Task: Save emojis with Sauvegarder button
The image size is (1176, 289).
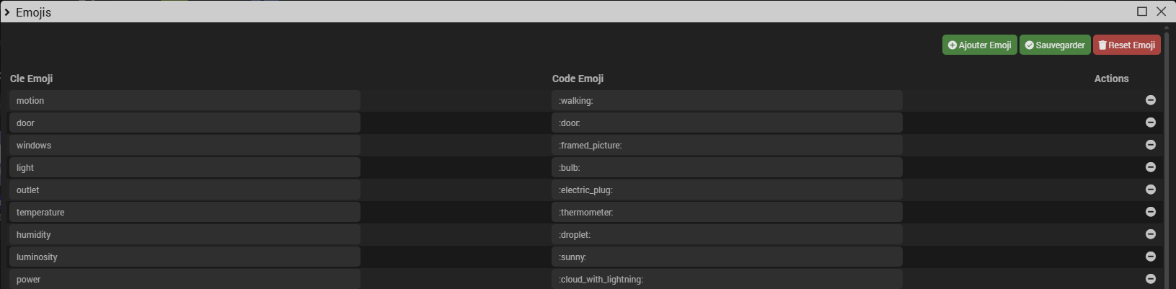Action: pyautogui.click(x=1054, y=45)
